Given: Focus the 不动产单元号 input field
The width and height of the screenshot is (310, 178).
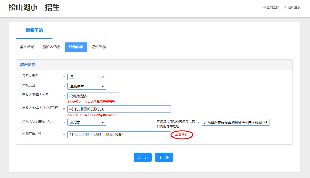Looking at the screenshot, I should (x=119, y=135).
